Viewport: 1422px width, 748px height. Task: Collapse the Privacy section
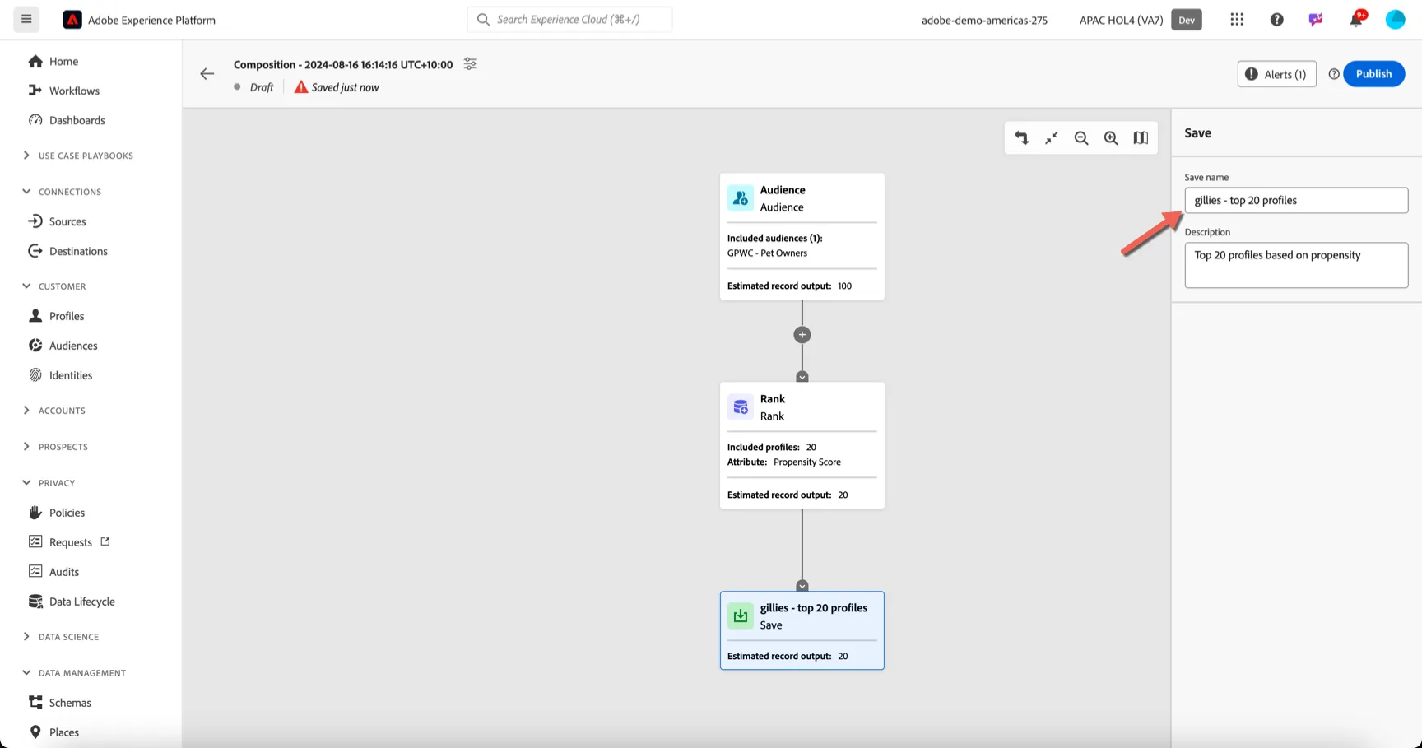[26, 483]
